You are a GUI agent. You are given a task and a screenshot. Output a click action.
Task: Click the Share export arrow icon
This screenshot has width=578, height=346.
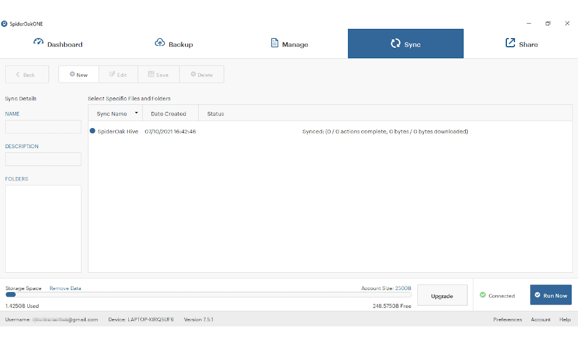pos(510,43)
